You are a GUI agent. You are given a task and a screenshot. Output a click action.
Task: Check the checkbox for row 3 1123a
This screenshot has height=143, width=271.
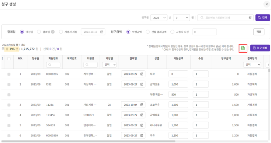coord(9,105)
